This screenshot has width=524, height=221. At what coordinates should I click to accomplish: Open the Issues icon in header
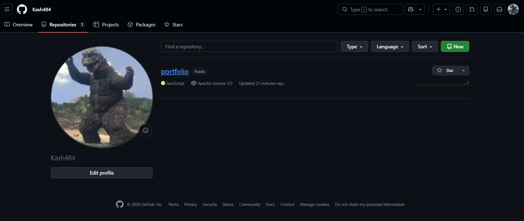(x=458, y=9)
